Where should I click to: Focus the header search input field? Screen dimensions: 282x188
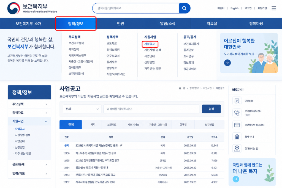(136, 8)
